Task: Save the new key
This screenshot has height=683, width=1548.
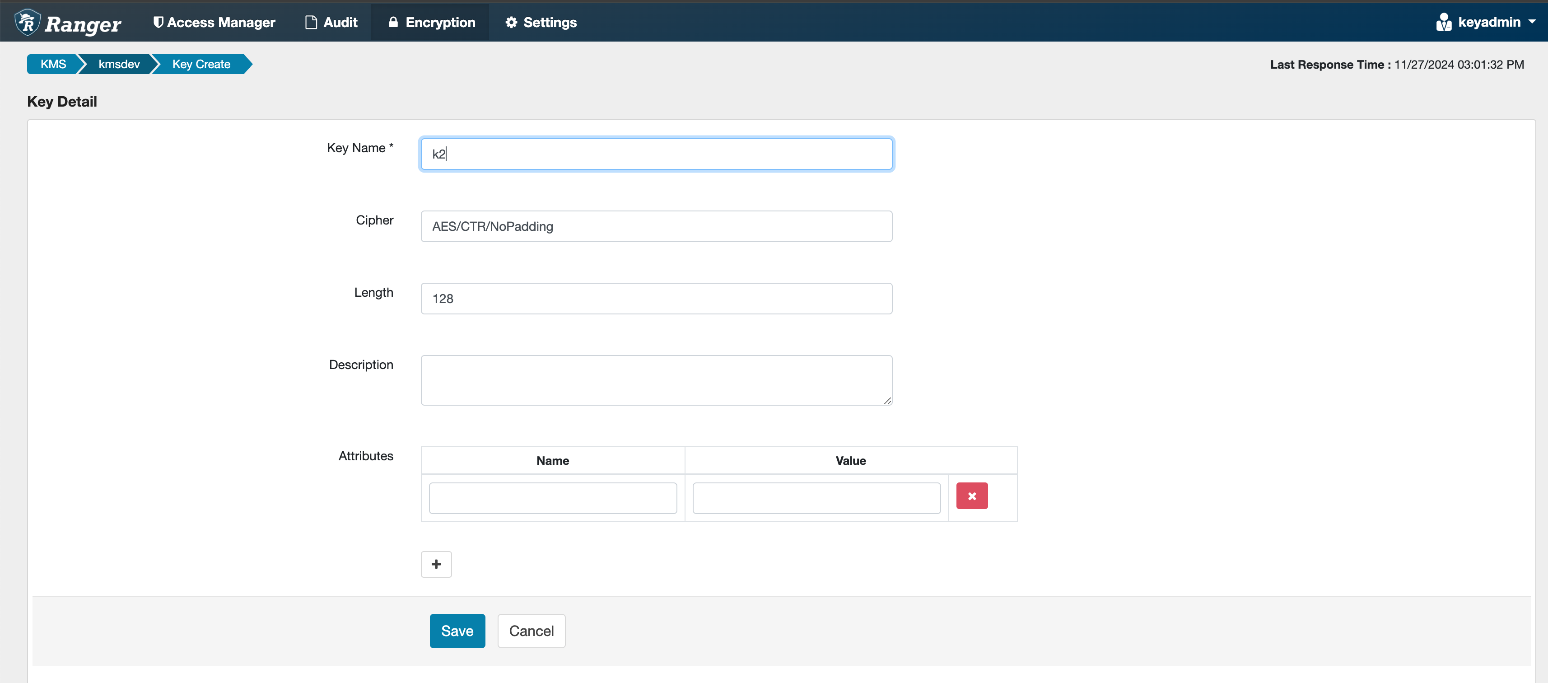Action: point(457,631)
